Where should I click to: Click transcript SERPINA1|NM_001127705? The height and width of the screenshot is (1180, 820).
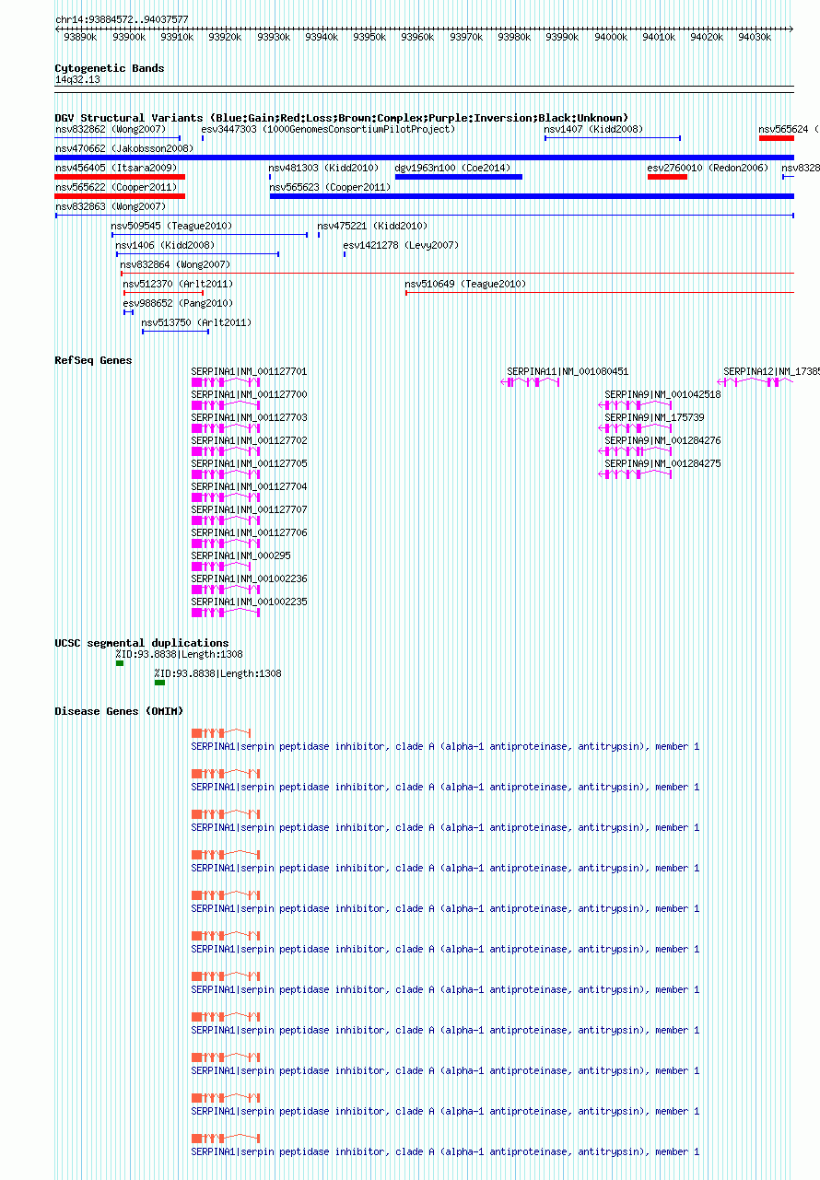pos(249,464)
